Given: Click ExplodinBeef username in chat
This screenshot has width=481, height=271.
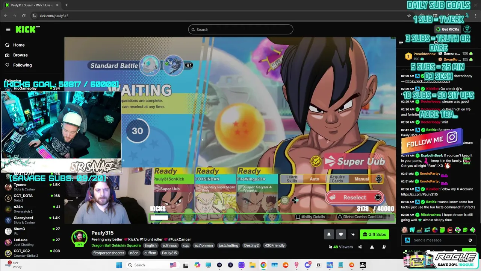Looking at the screenshot, I should click(431, 155).
